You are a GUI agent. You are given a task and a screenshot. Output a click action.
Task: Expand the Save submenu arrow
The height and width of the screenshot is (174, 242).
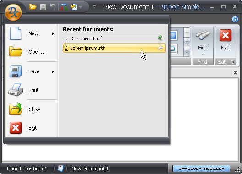click(x=53, y=71)
